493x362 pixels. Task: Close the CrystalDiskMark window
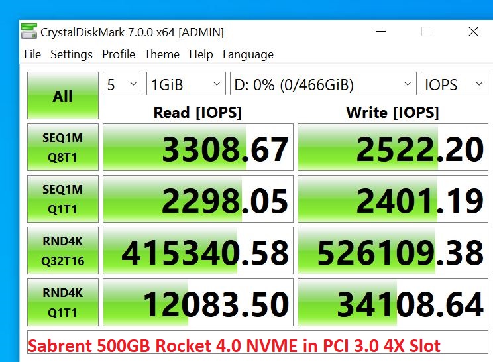pyautogui.click(x=473, y=31)
